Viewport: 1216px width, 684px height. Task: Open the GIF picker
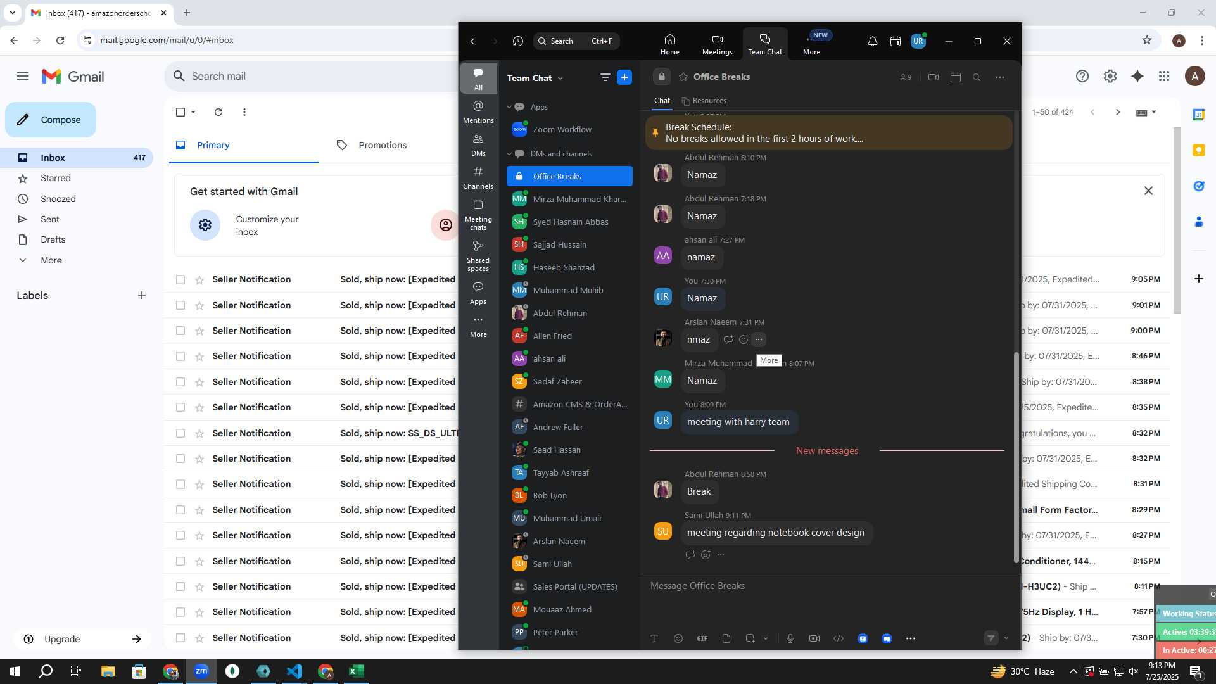(x=702, y=638)
